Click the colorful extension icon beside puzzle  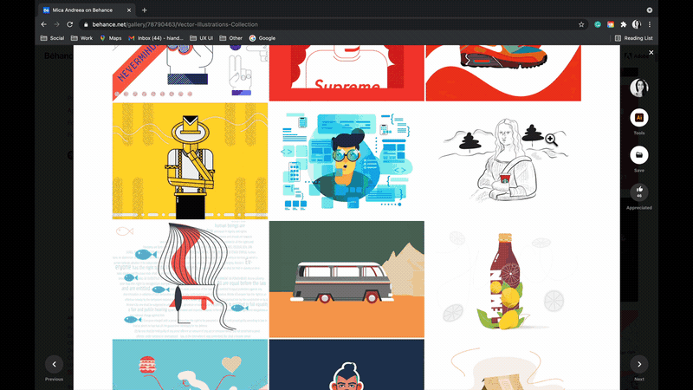click(x=611, y=24)
